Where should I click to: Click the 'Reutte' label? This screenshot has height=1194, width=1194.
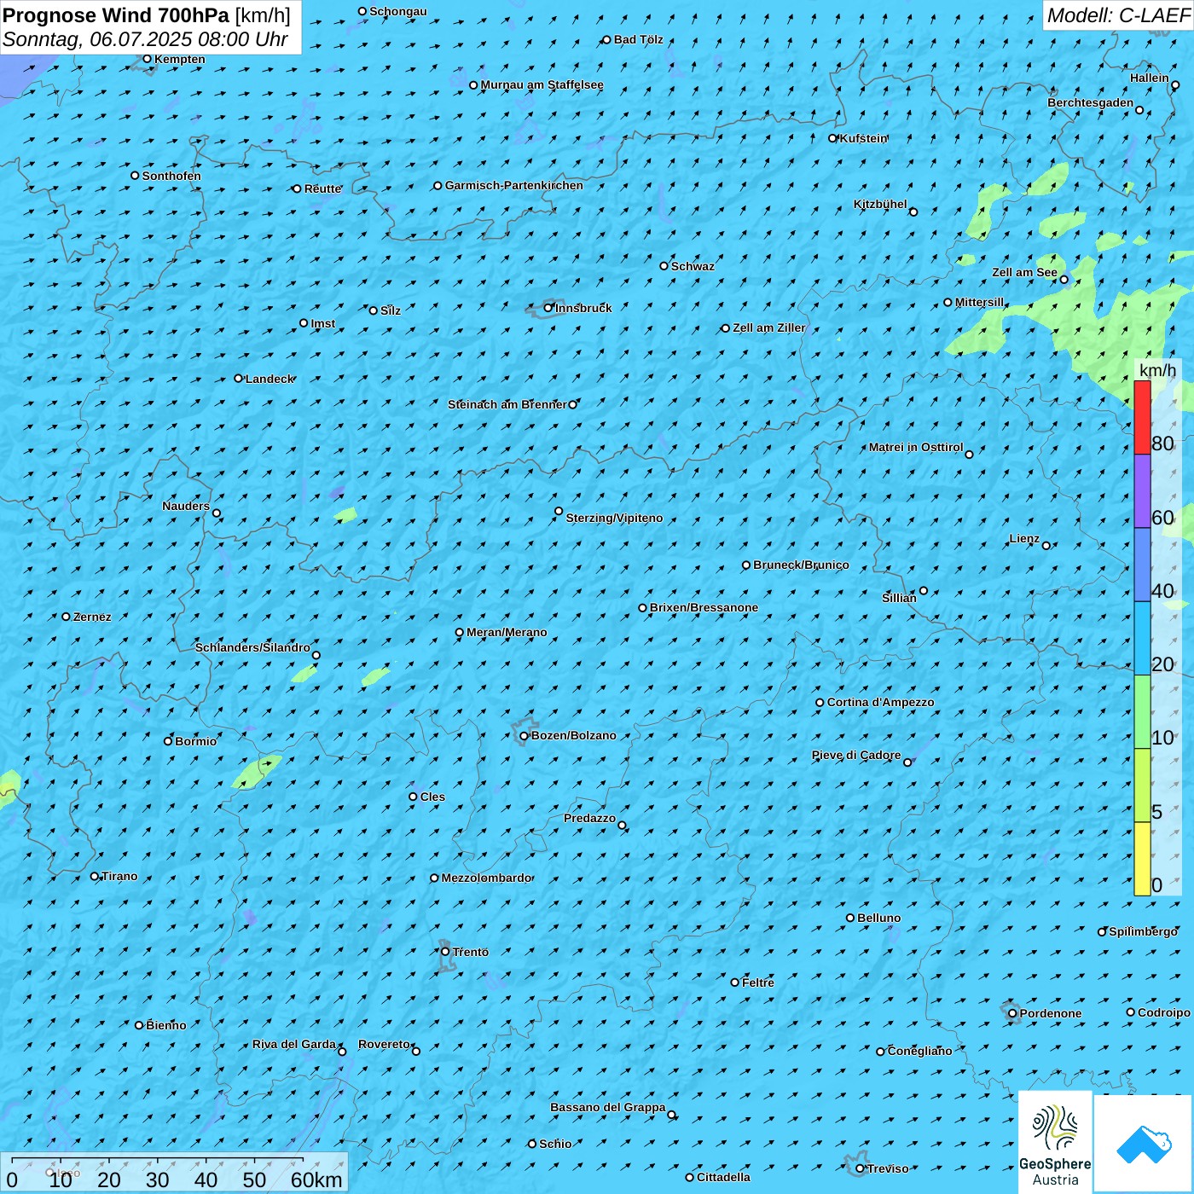[322, 188]
